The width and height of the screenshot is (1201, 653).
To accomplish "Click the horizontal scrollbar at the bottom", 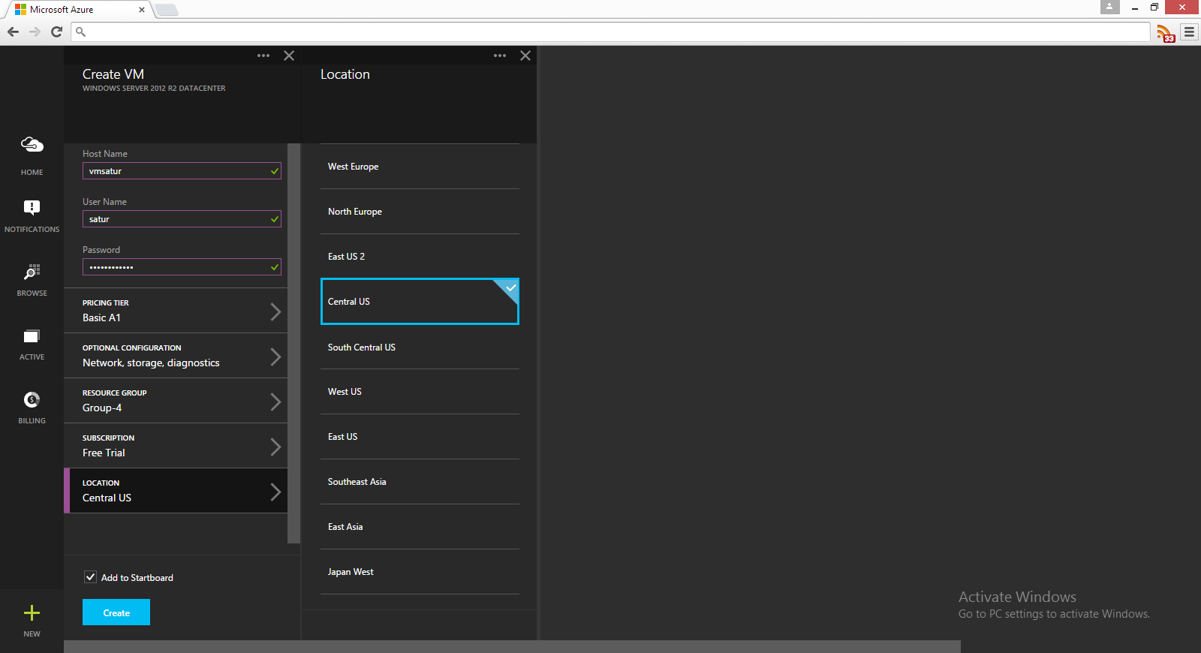I will coord(512,646).
